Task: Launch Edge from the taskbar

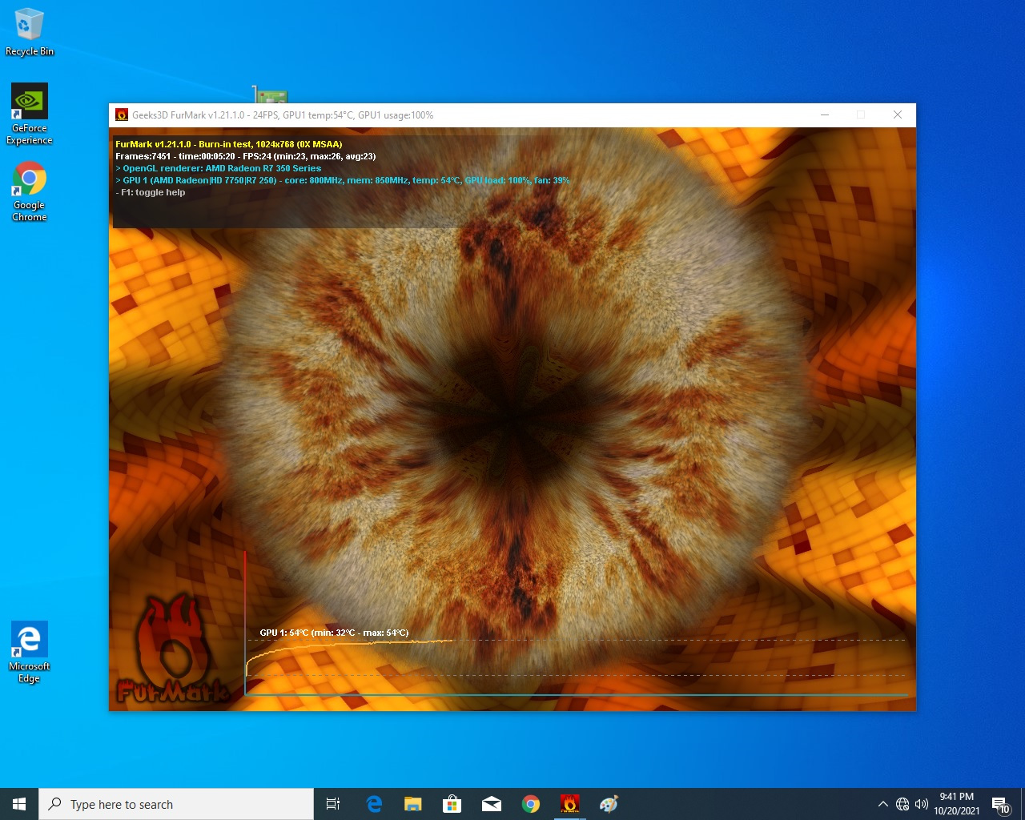Action: pos(374,804)
